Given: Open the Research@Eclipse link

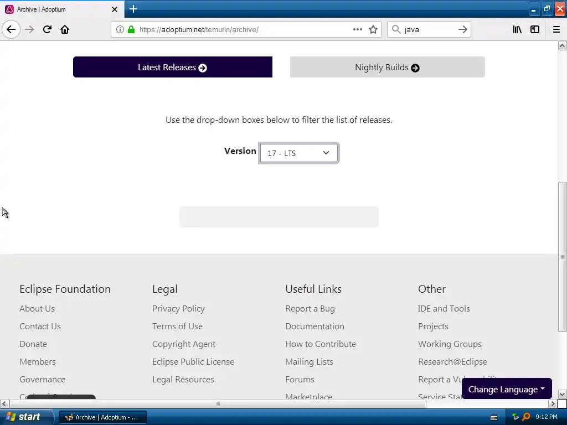Looking at the screenshot, I should click(x=453, y=362).
